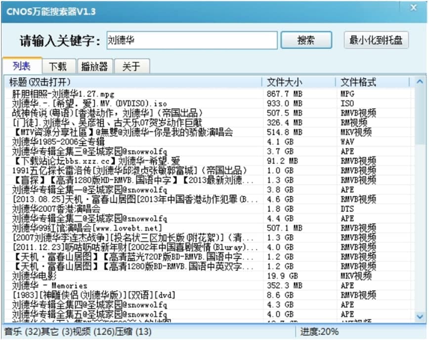Select row 刘德华.-.[希望.爱].MV.(DVDISO).iso
429x340 pixels.
click(208, 103)
